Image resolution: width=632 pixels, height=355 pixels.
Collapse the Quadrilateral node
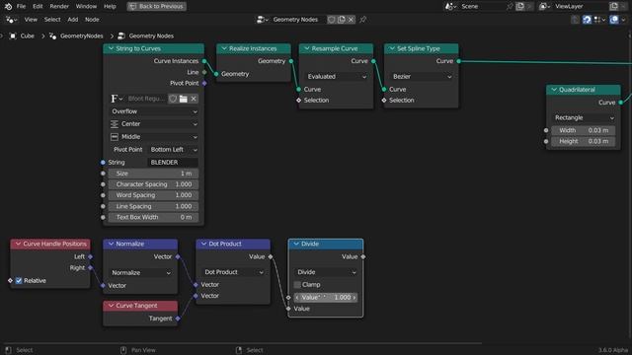[x=554, y=90]
